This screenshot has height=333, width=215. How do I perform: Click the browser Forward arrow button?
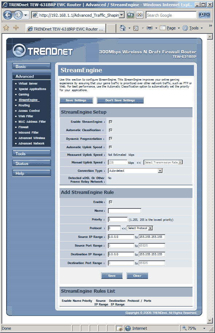tap(18, 15)
